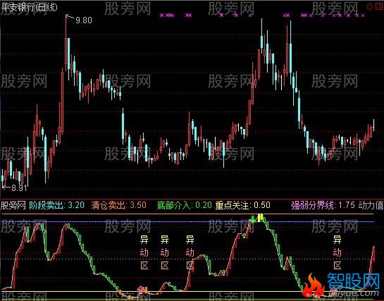Click the 强弱分界线: 1.75 indicator value
The image size is (384, 301).
(323, 205)
